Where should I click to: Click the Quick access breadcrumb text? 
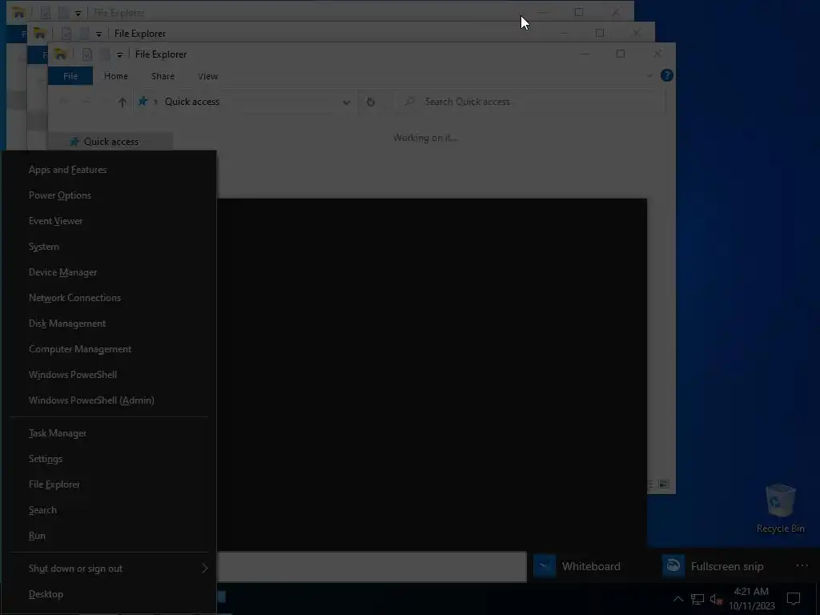192,102
